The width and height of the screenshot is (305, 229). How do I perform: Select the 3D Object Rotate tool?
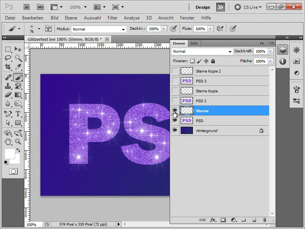(x=8, y=133)
